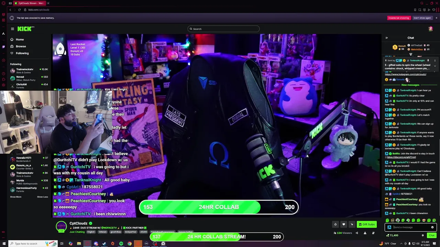
Task: Open the Just Chatting category link
Action: coord(77,232)
